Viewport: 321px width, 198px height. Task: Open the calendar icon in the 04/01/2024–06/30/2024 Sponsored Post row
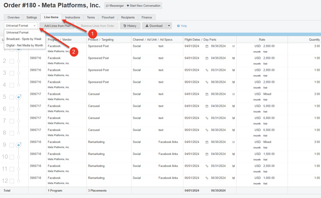click(x=207, y=46)
